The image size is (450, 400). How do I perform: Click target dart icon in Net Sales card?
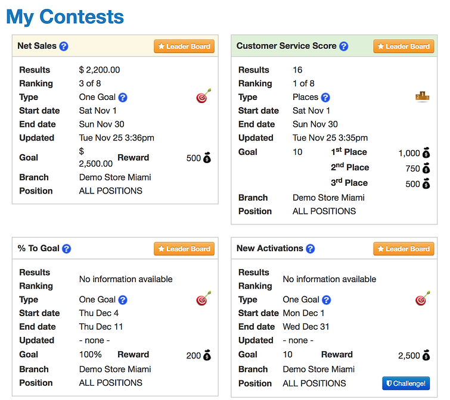point(204,96)
